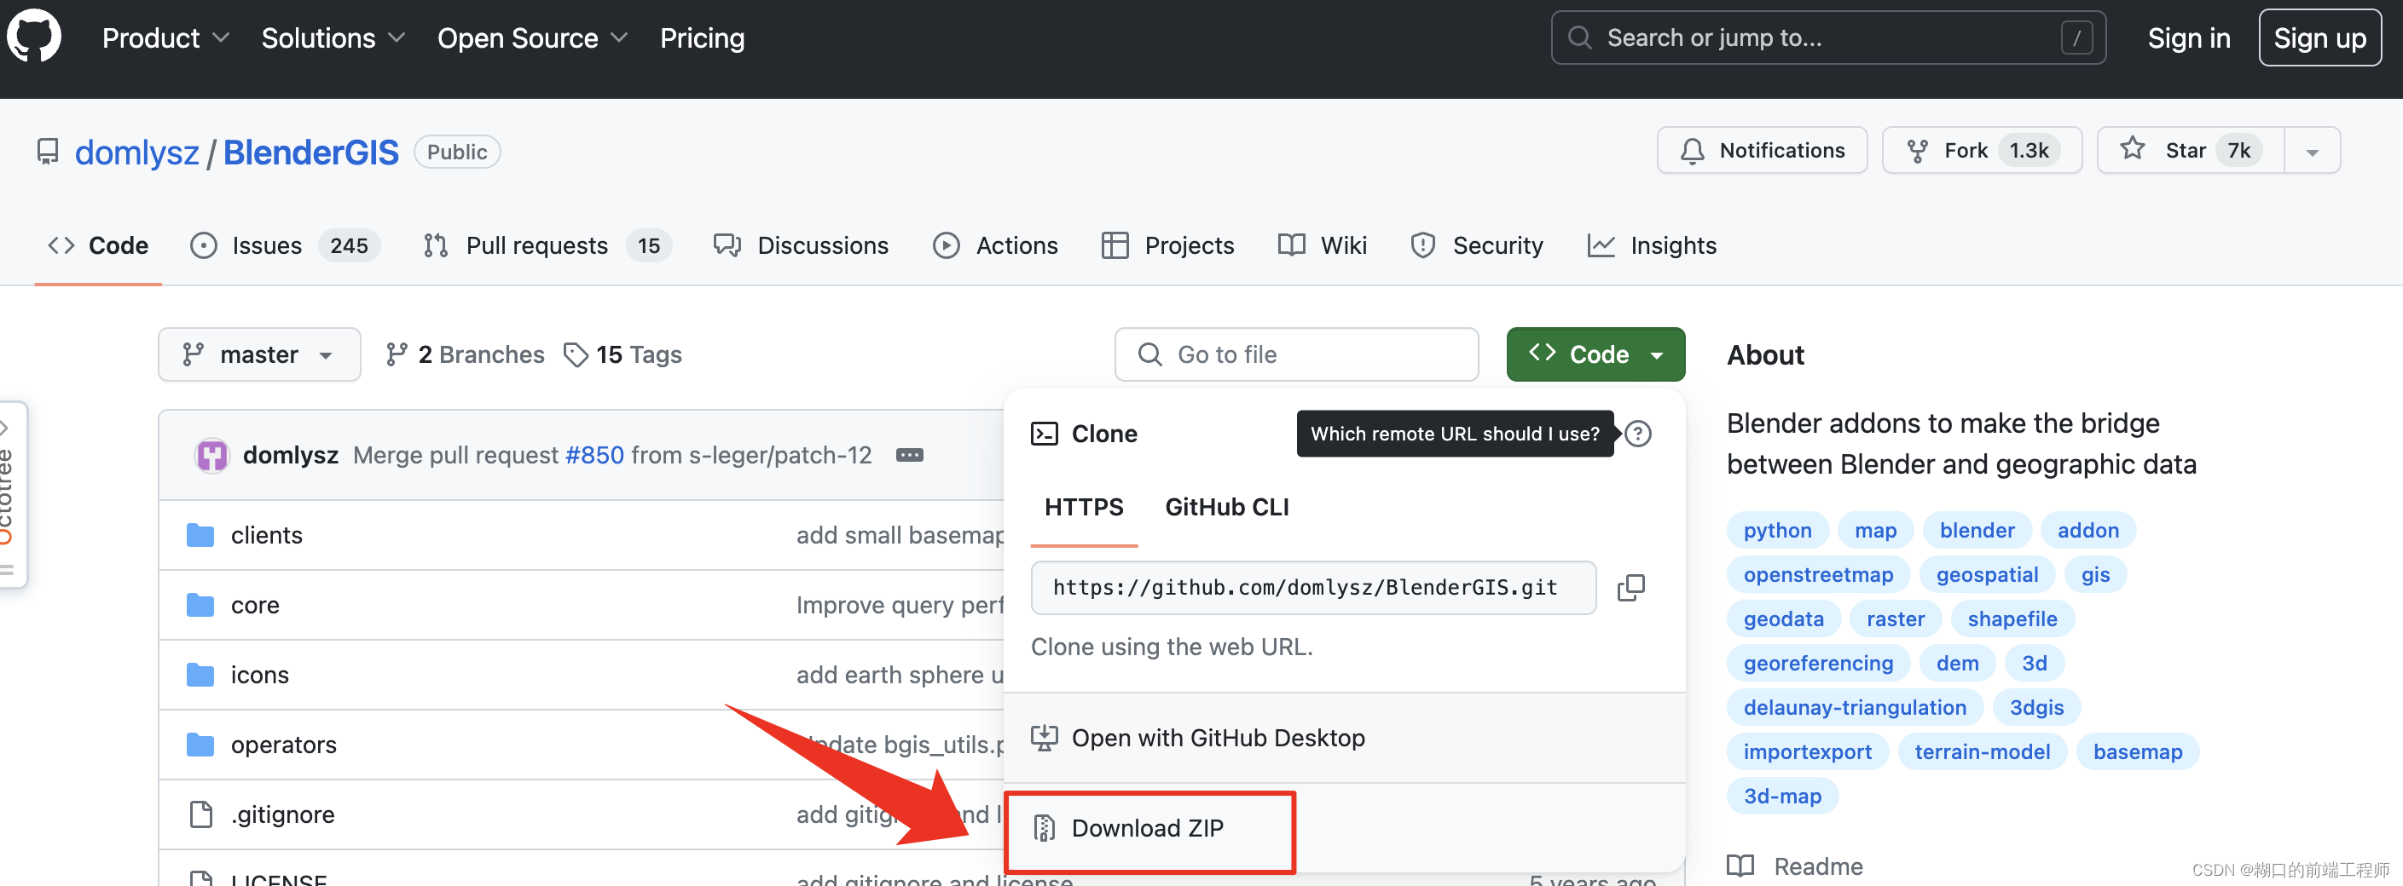The width and height of the screenshot is (2403, 886).
Task: Click the core folder icon
Action: click(200, 606)
